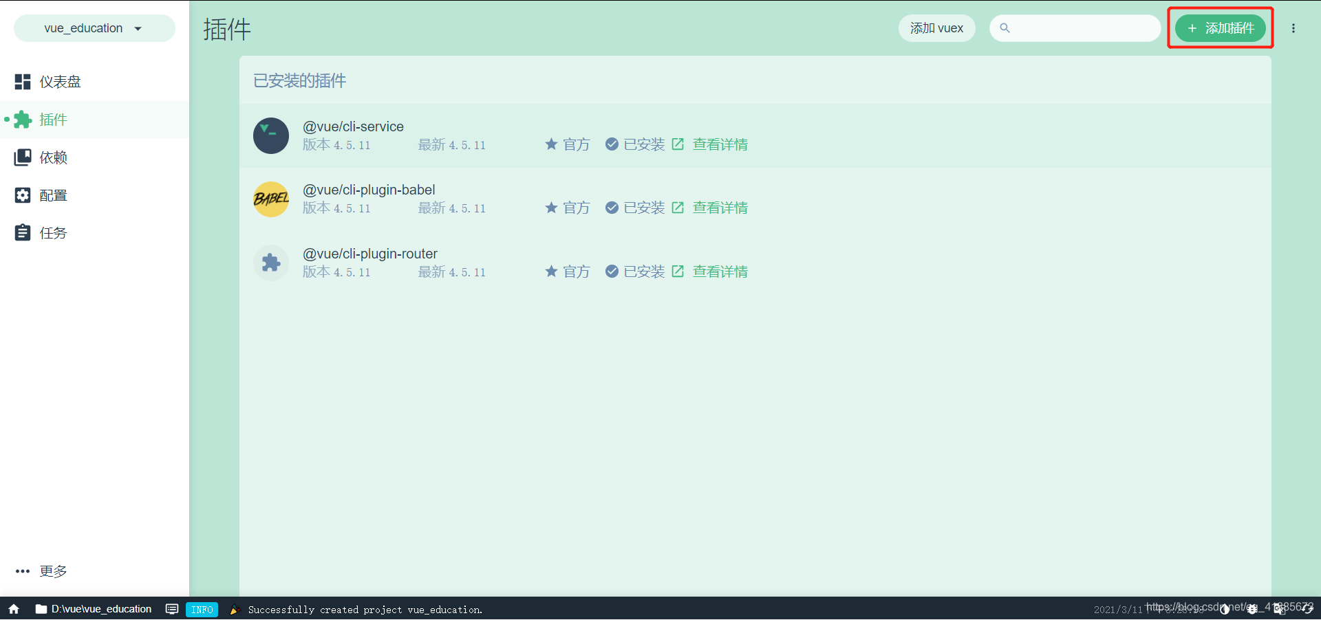
Task: Click the external-link icon in cli-plugin-babel row
Action: pos(678,208)
